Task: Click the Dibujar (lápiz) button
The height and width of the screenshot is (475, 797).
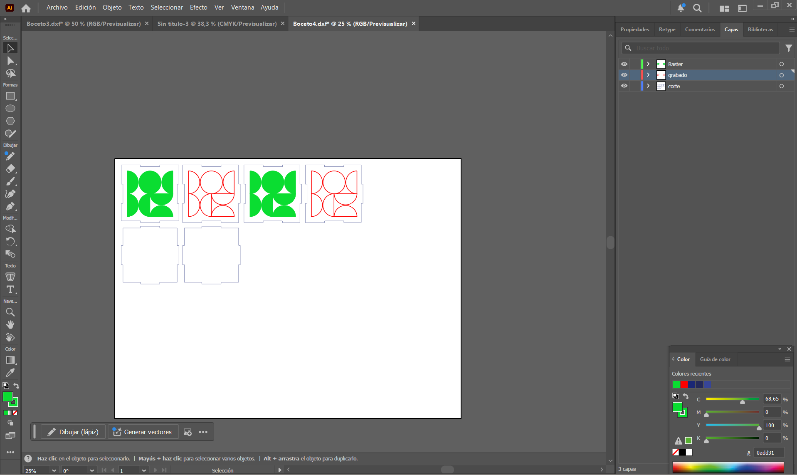Action: (x=73, y=432)
